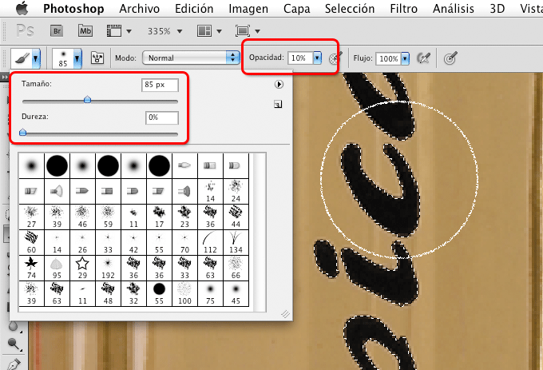Create new preset from this brush
The height and width of the screenshot is (370, 543).
(279, 104)
